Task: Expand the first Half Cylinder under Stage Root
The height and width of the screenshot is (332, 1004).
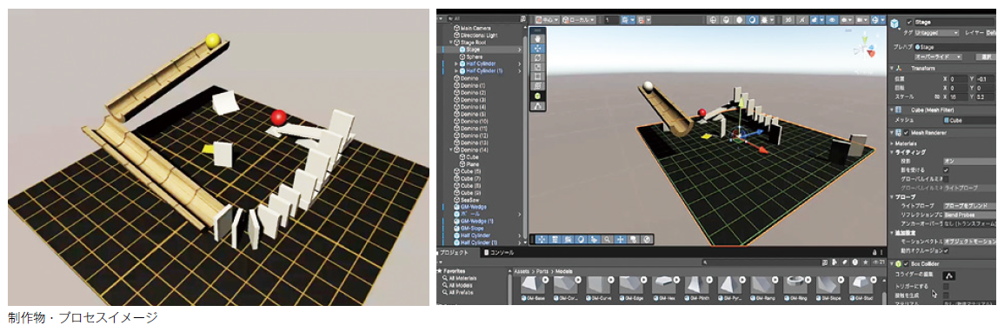Action: pyautogui.click(x=455, y=63)
